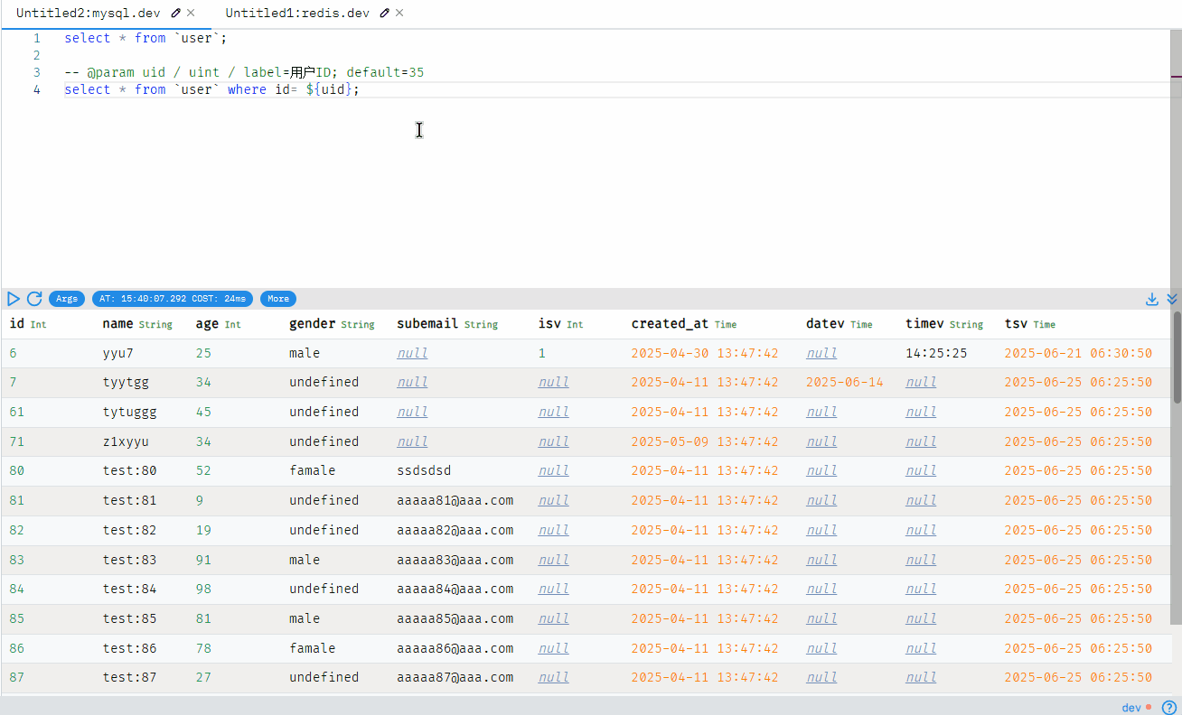1182x715 pixels.
Task: Click the execution time and cost badge
Action: pyautogui.click(x=172, y=299)
